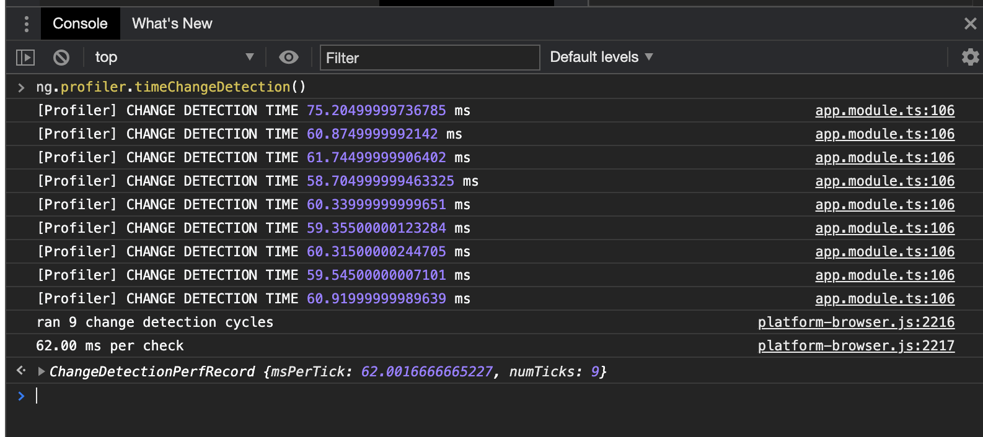The image size is (983, 437).
Task: Close the console drawer
Action: tap(970, 24)
